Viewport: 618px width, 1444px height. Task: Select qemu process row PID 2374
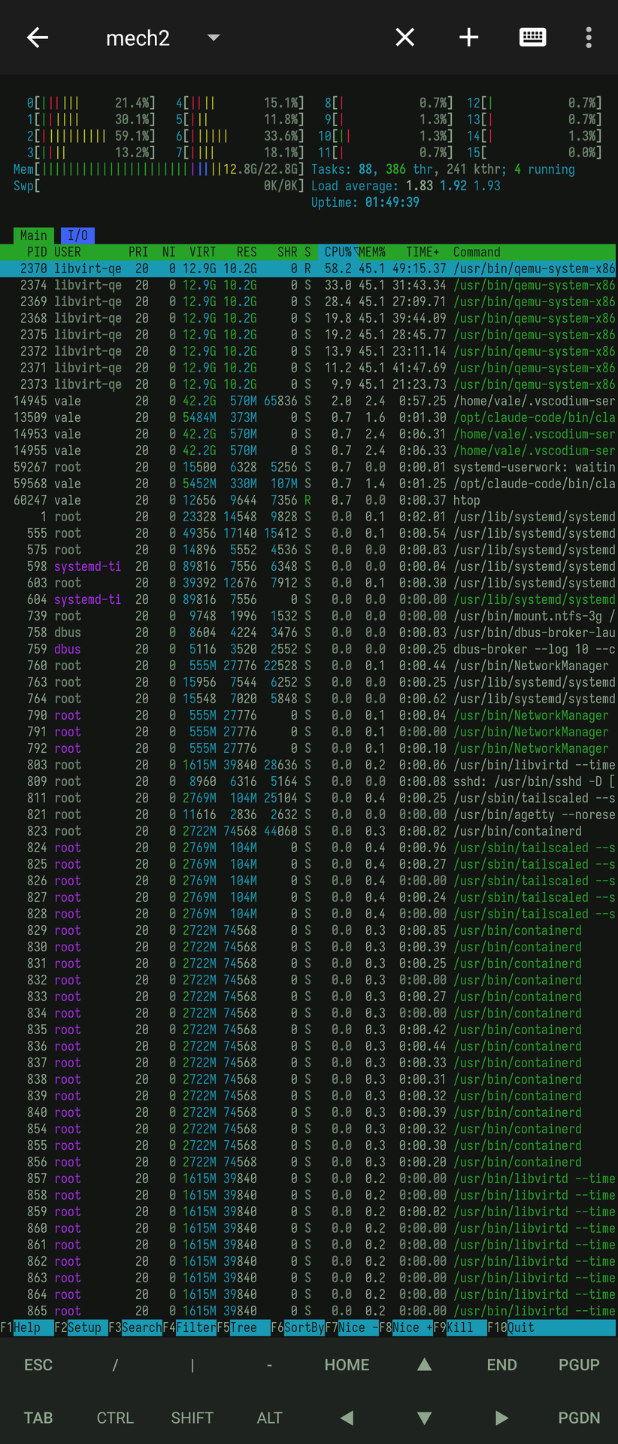pos(308,285)
